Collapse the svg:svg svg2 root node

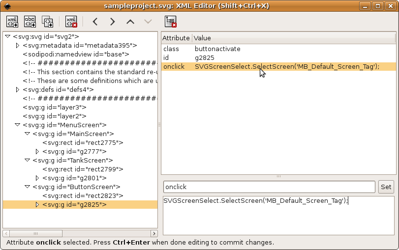pos(8,36)
